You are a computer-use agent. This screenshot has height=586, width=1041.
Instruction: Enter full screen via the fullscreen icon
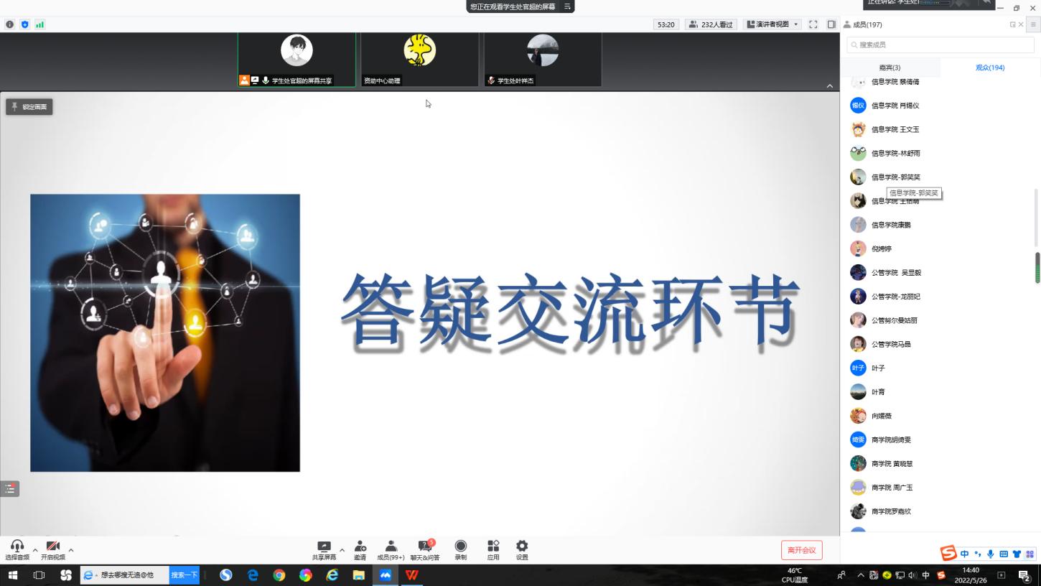click(813, 24)
